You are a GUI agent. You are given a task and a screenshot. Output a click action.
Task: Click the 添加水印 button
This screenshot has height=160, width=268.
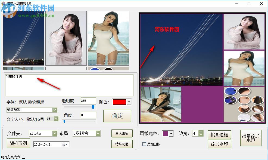219,144
